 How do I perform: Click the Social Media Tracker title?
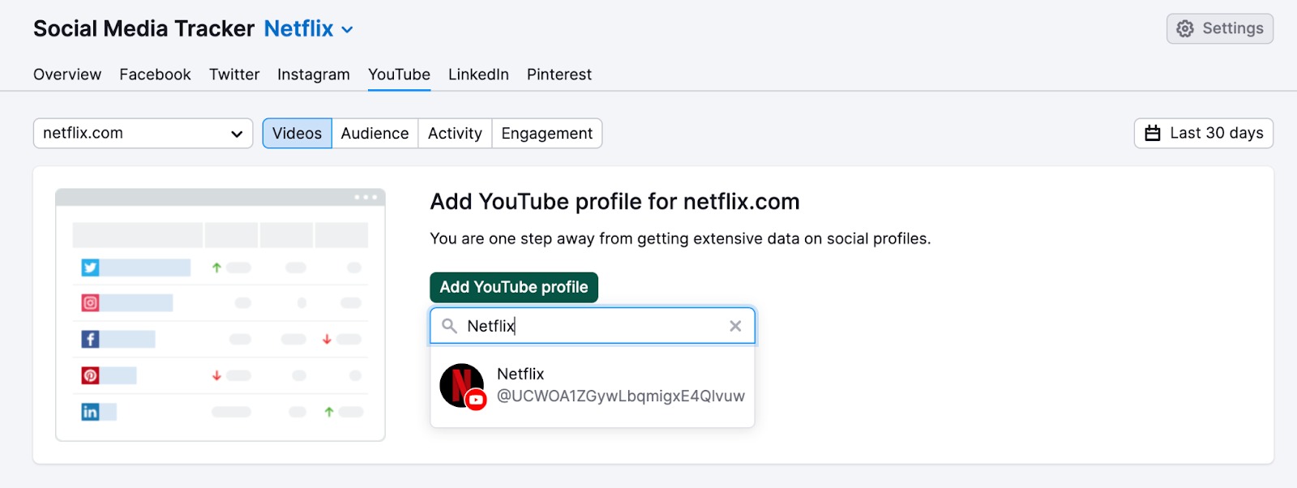pyautogui.click(x=143, y=28)
